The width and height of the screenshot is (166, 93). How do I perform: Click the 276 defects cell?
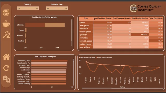(x=122, y=22)
